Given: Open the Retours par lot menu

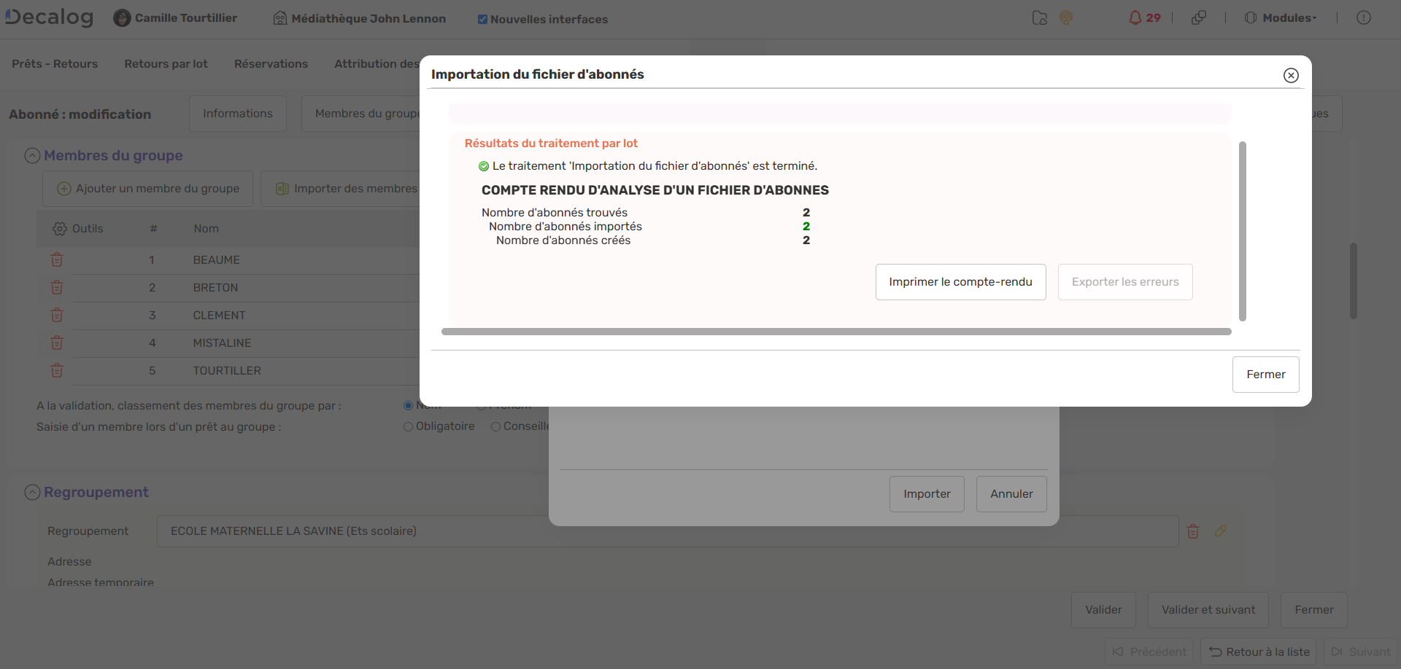Looking at the screenshot, I should [x=166, y=64].
